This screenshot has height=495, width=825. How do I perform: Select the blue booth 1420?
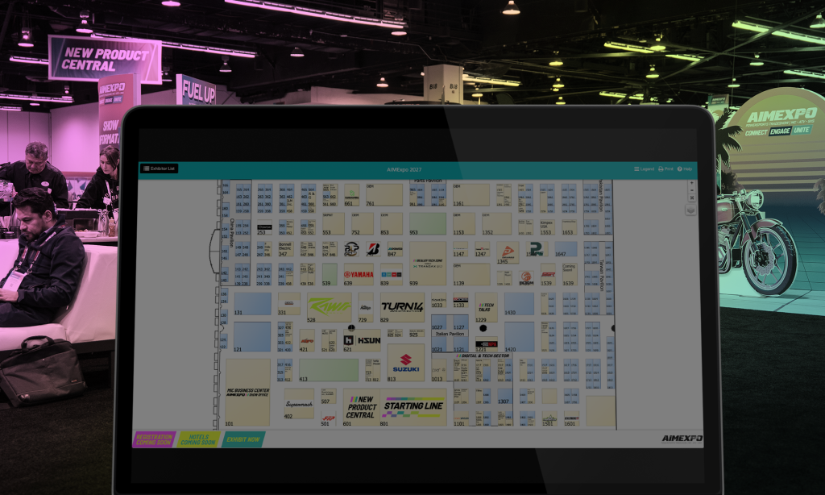pyautogui.click(x=520, y=337)
